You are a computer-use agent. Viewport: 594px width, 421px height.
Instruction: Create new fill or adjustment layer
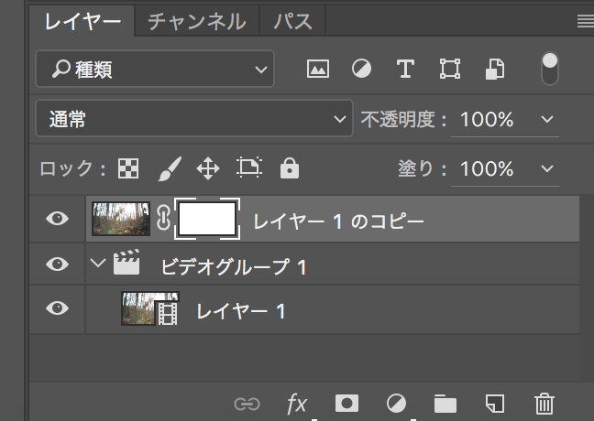point(396,404)
